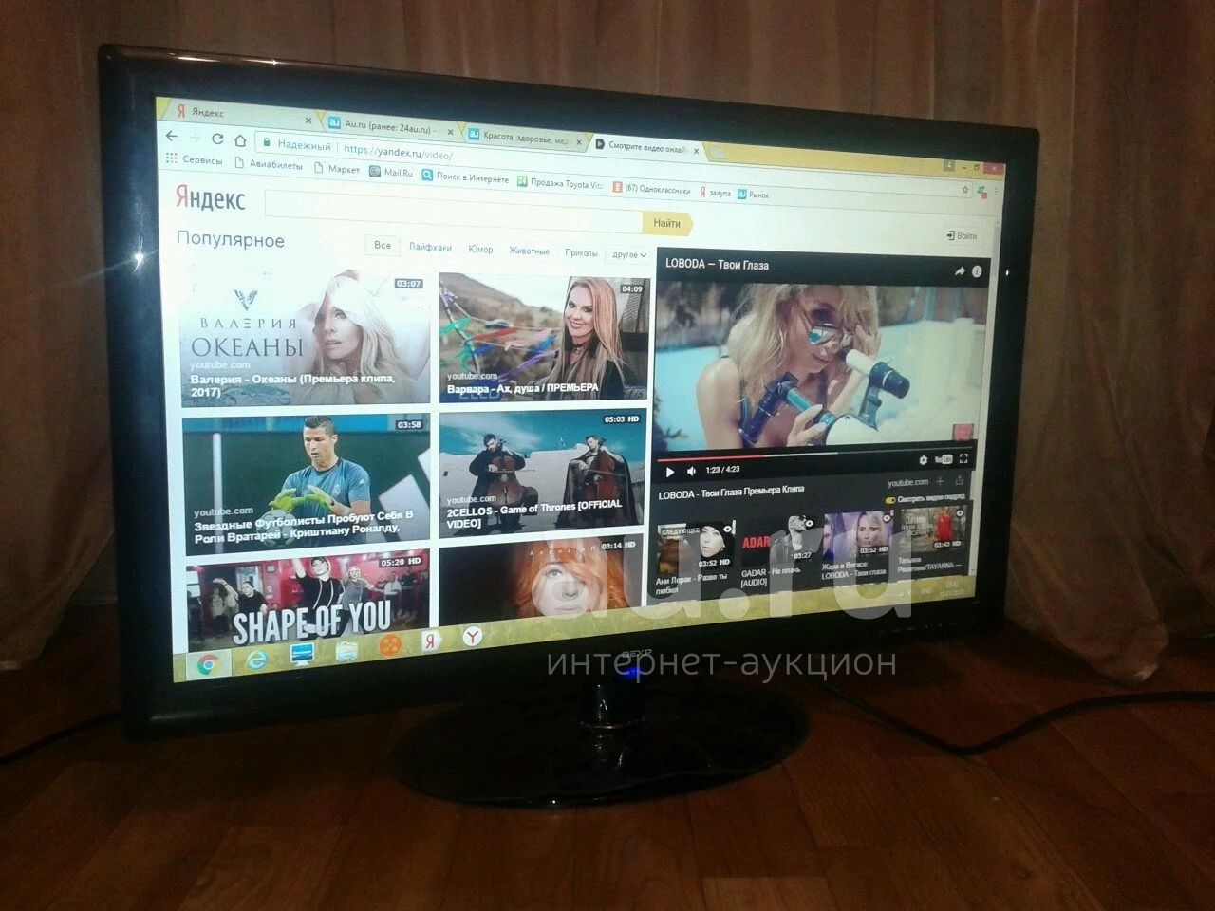
Task: Open the Яндекс taskbar shortcut
Action: 430,641
